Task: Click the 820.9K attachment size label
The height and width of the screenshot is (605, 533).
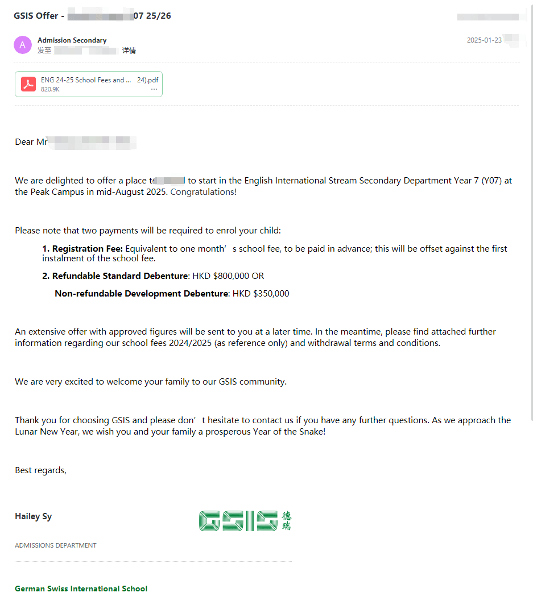Action: coord(50,89)
